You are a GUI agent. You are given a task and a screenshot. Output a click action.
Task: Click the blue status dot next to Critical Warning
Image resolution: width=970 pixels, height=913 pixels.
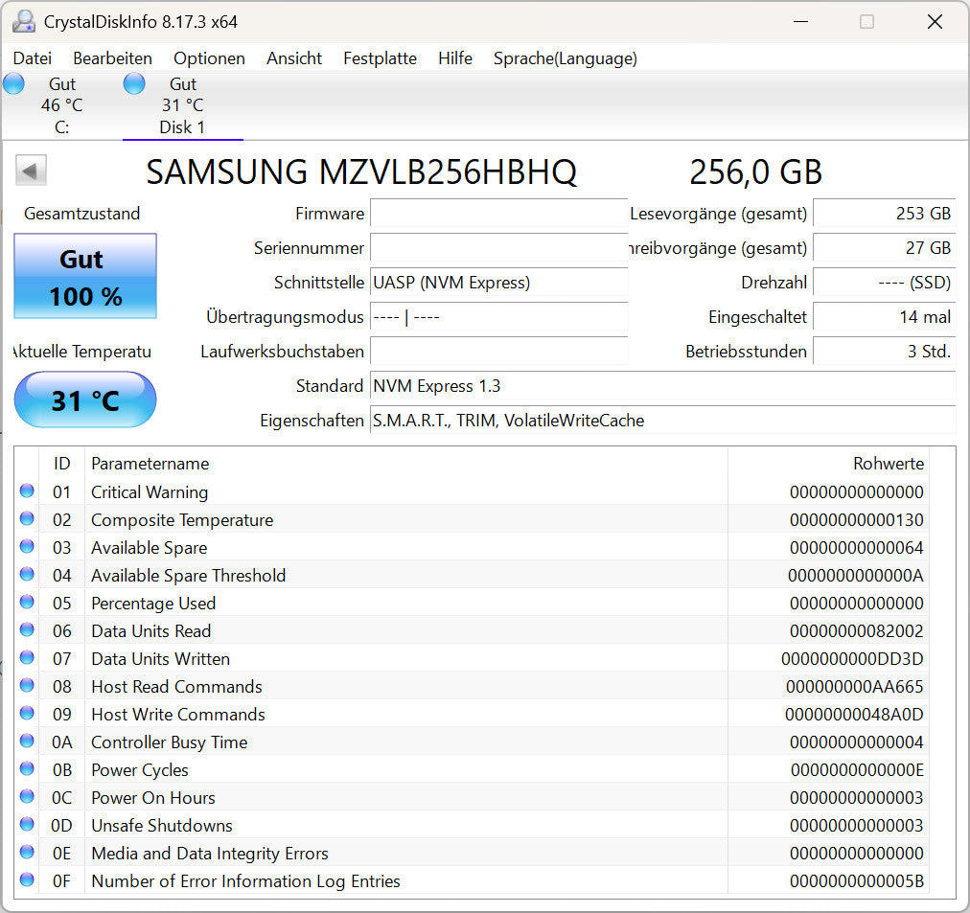28,491
